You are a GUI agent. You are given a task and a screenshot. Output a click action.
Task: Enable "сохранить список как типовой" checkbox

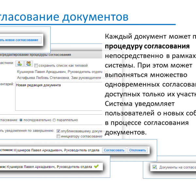(x=36, y=65)
